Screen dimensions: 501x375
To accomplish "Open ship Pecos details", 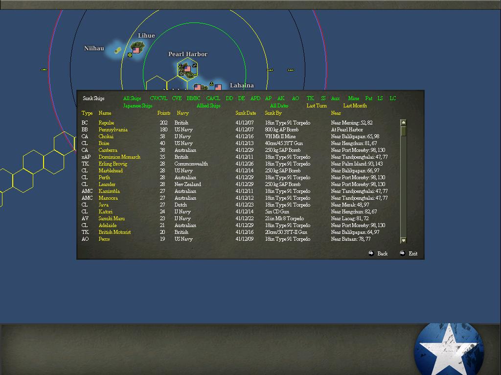I will (104, 239).
